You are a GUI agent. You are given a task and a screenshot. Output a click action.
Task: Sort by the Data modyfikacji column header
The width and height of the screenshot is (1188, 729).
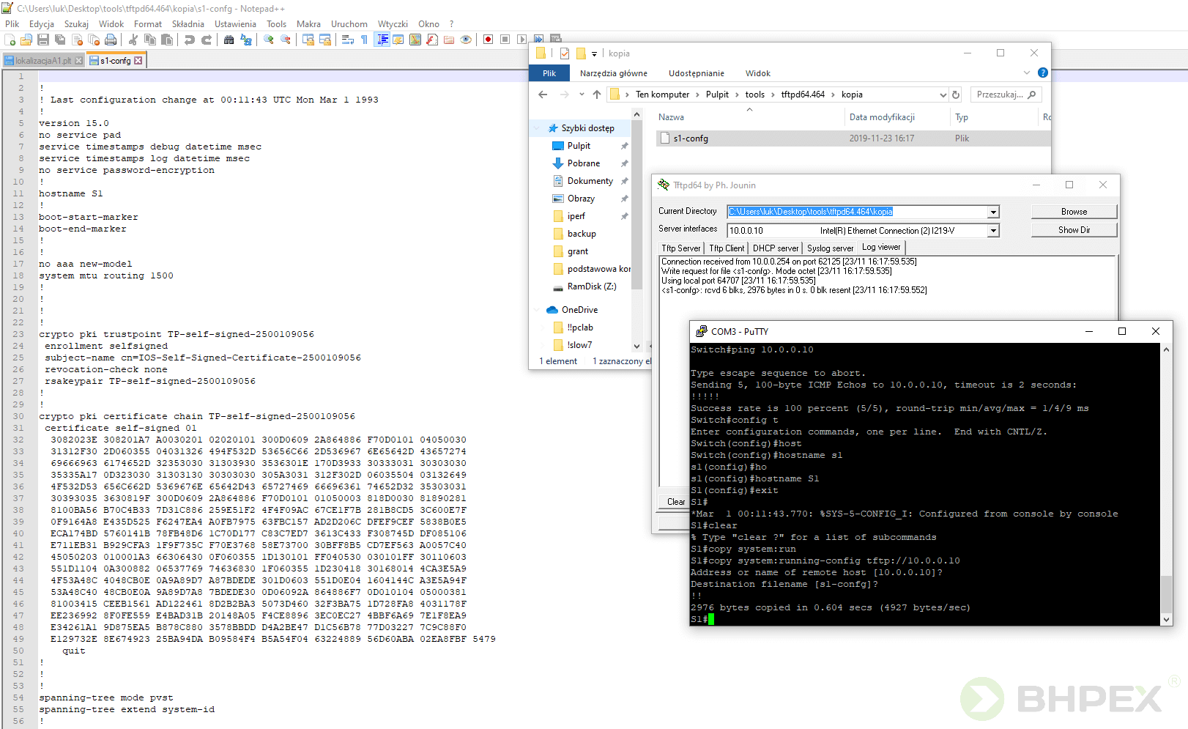[882, 117]
